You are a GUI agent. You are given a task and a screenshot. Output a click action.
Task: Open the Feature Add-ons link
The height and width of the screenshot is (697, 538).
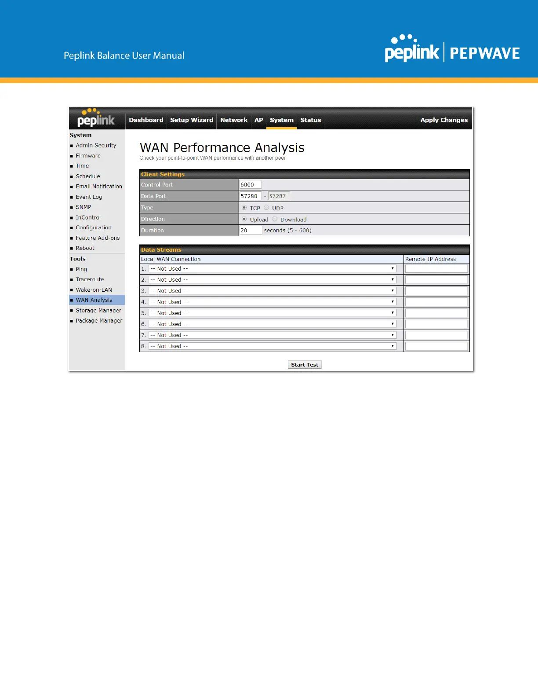point(98,238)
